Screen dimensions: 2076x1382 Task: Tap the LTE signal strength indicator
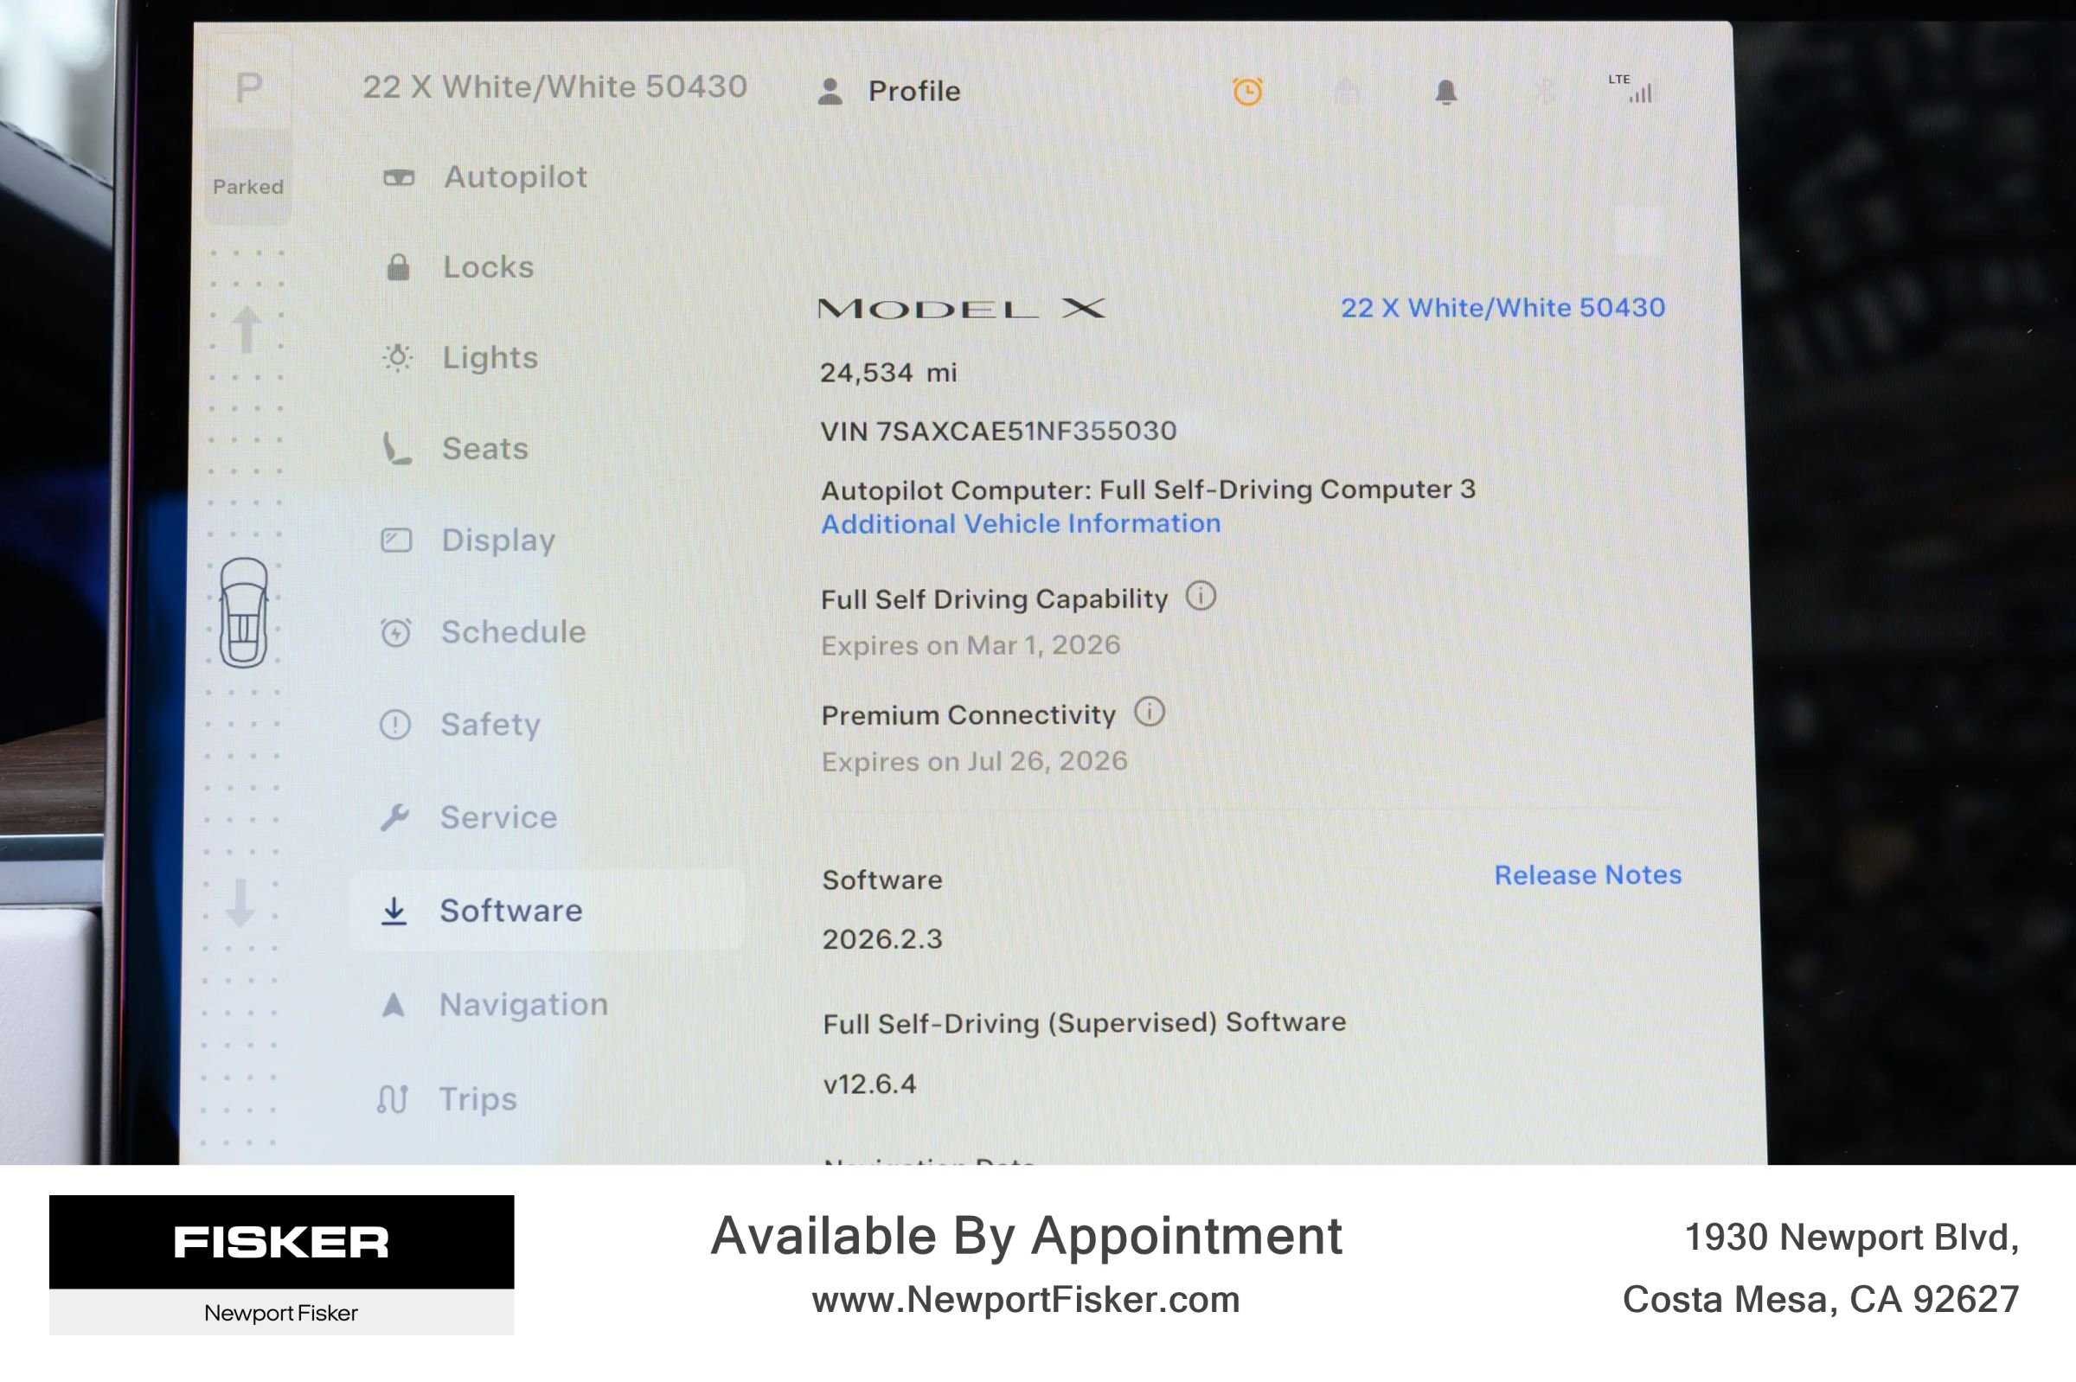(x=1632, y=88)
